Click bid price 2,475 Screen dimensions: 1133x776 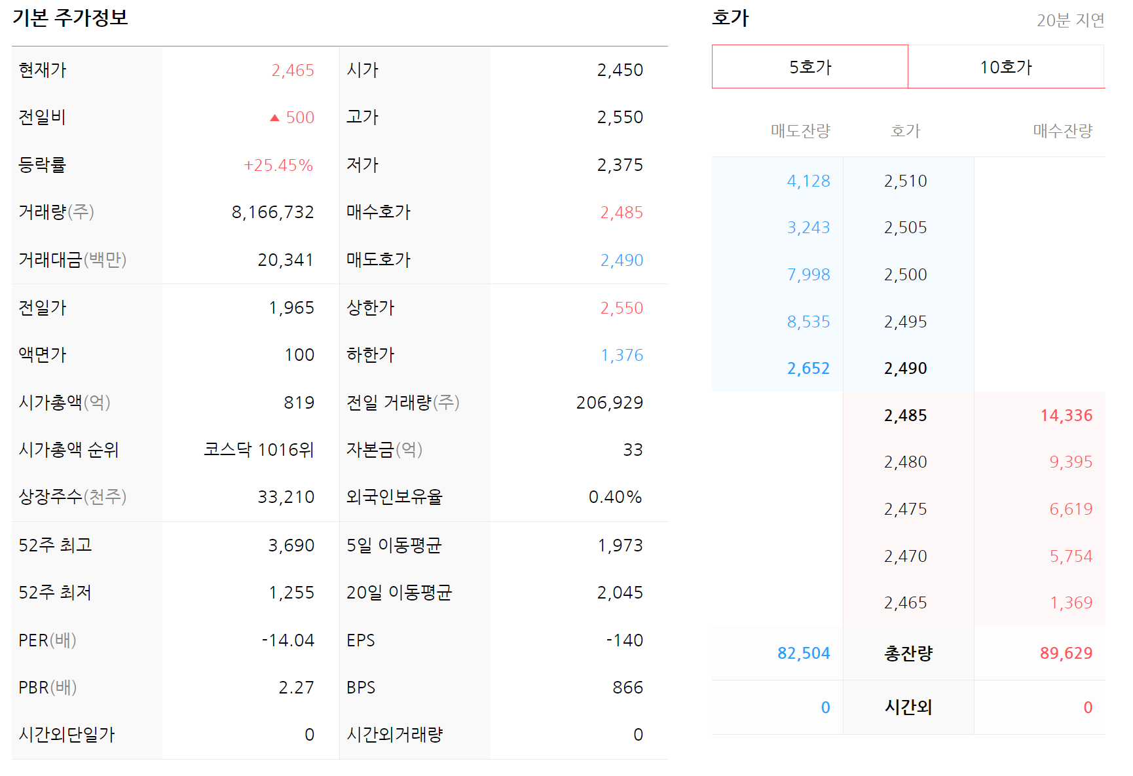click(x=906, y=509)
